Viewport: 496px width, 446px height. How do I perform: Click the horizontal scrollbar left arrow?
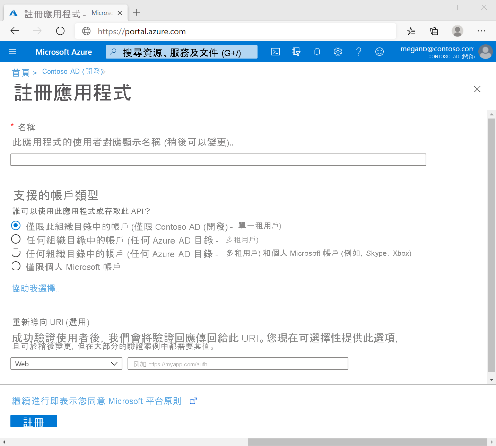coord(4,442)
